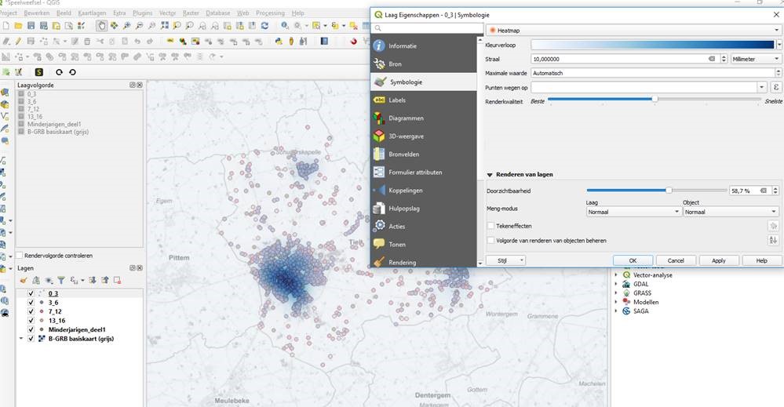
Task: Open the Plugins menu
Action: [143, 13]
